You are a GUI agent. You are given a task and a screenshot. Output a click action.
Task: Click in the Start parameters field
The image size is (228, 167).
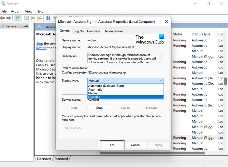pyautogui.click(x=128, y=128)
